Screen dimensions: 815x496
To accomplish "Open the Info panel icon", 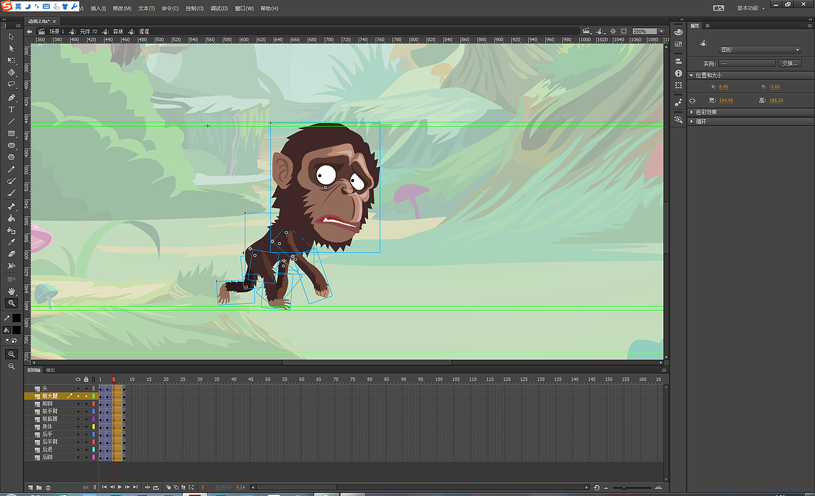I will [x=678, y=73].
